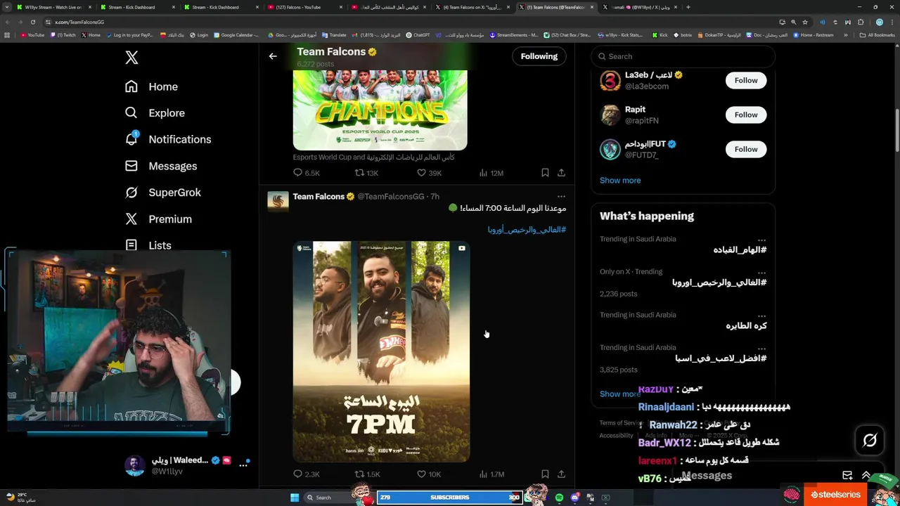Follow the ابودحم FUT account
The height and width of the screenshot is (506, 900).
pos(746,149)
